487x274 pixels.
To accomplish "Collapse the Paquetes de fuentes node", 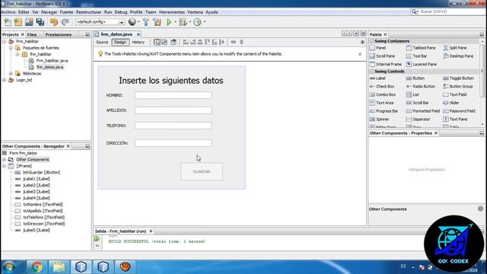I will click(11, 48).
